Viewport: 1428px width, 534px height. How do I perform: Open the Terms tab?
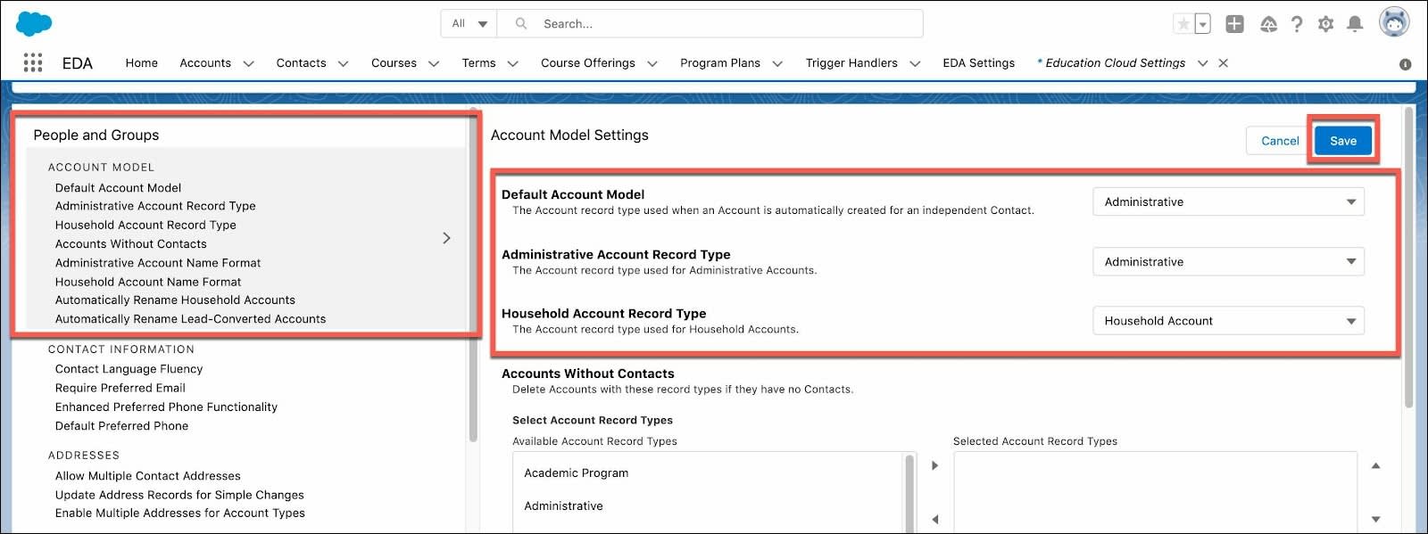click(x=478, y=63)
